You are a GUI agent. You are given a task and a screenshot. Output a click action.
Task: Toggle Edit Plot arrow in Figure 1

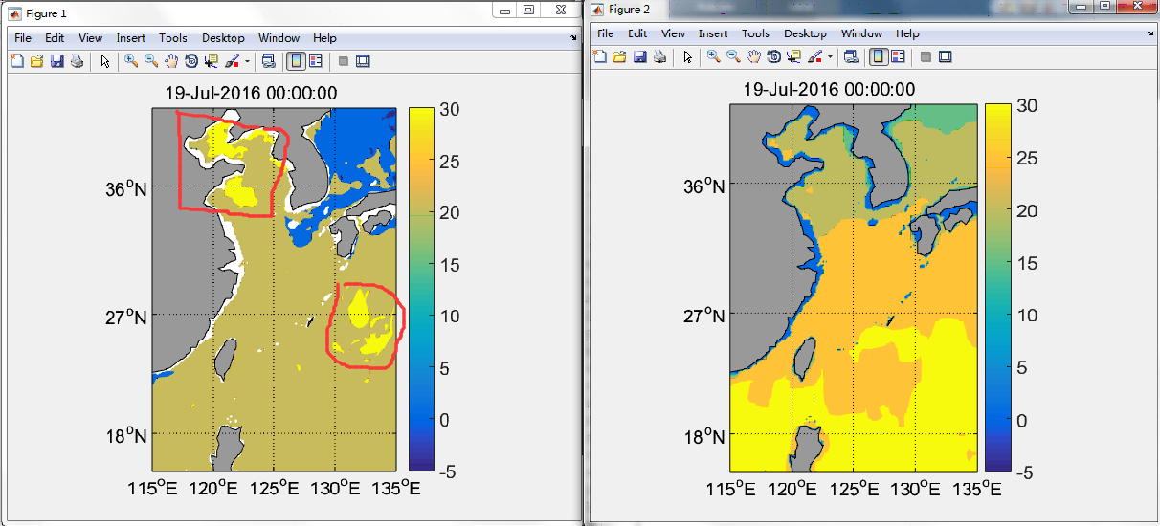104,61
